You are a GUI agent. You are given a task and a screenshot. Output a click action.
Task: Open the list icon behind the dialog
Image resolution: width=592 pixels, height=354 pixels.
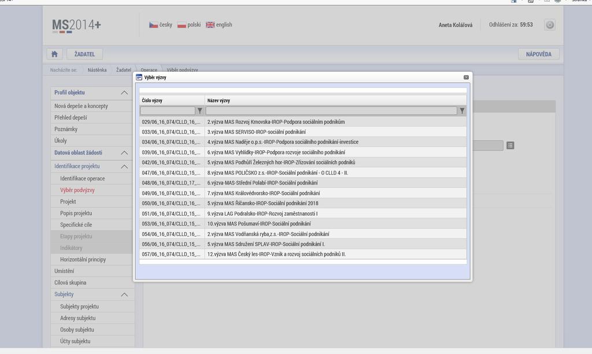pyautogui.click(x=510, y=145)
